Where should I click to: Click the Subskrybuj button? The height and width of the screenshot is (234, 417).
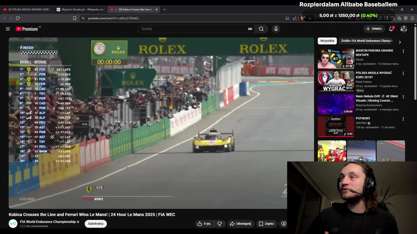(96, 224)
